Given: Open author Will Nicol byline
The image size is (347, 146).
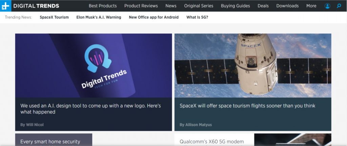Looking at the screenshot, I should pos(32,125).
